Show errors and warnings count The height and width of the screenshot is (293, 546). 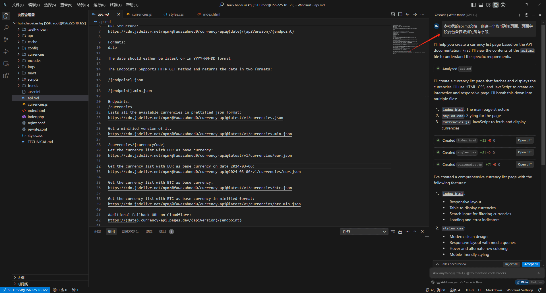click(60, 290)
